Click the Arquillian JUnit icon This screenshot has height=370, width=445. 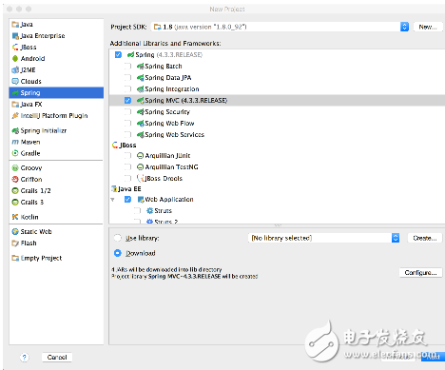pyautogui.click(x=141, y=156)
